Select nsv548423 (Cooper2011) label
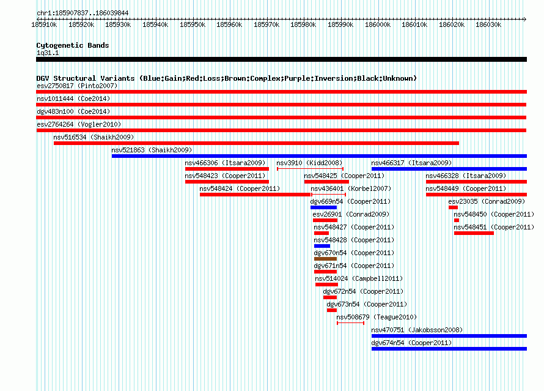Image resolution: width=544 pixels, height=391 pixels. [x=225, y=176]
